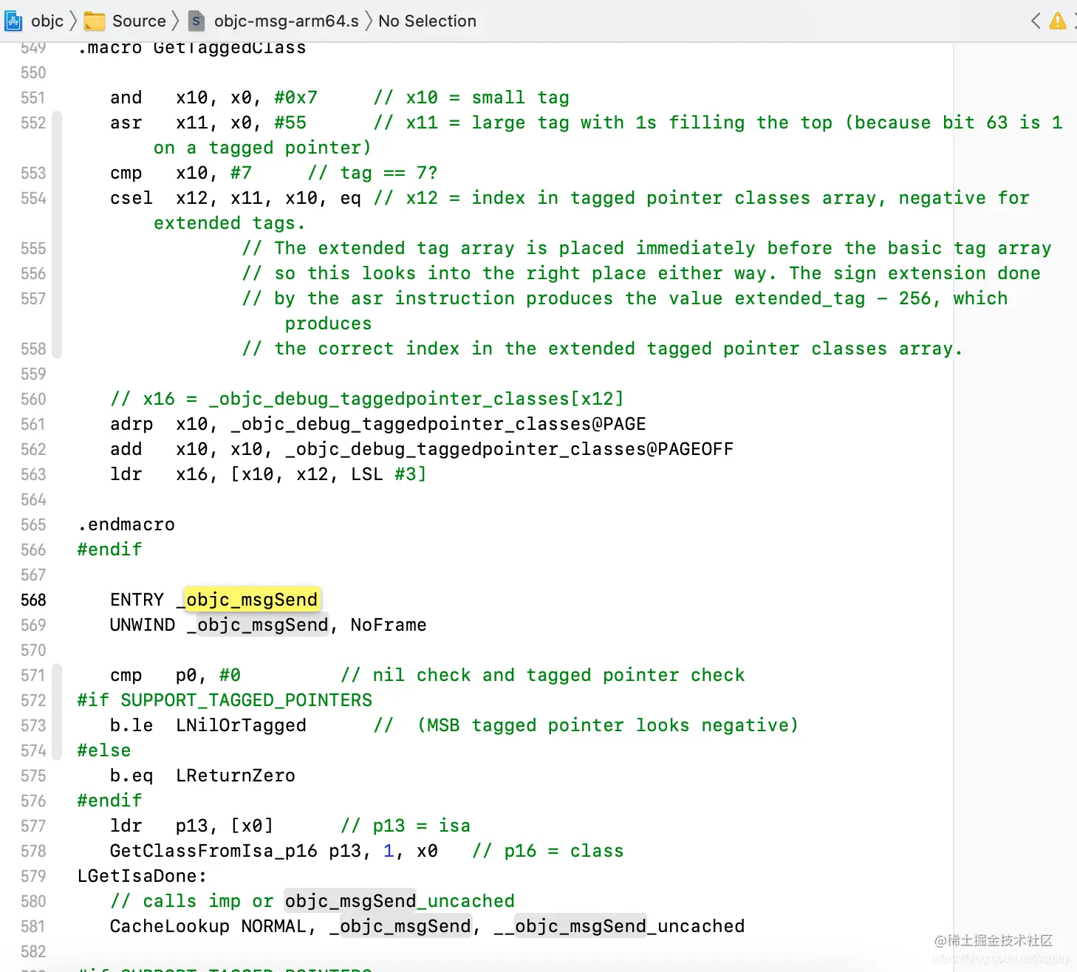This screenshot has height=972, width=1077.
Task: Click the '// tag == 7?' comment on line 553
Action: (x=372, y=173)
